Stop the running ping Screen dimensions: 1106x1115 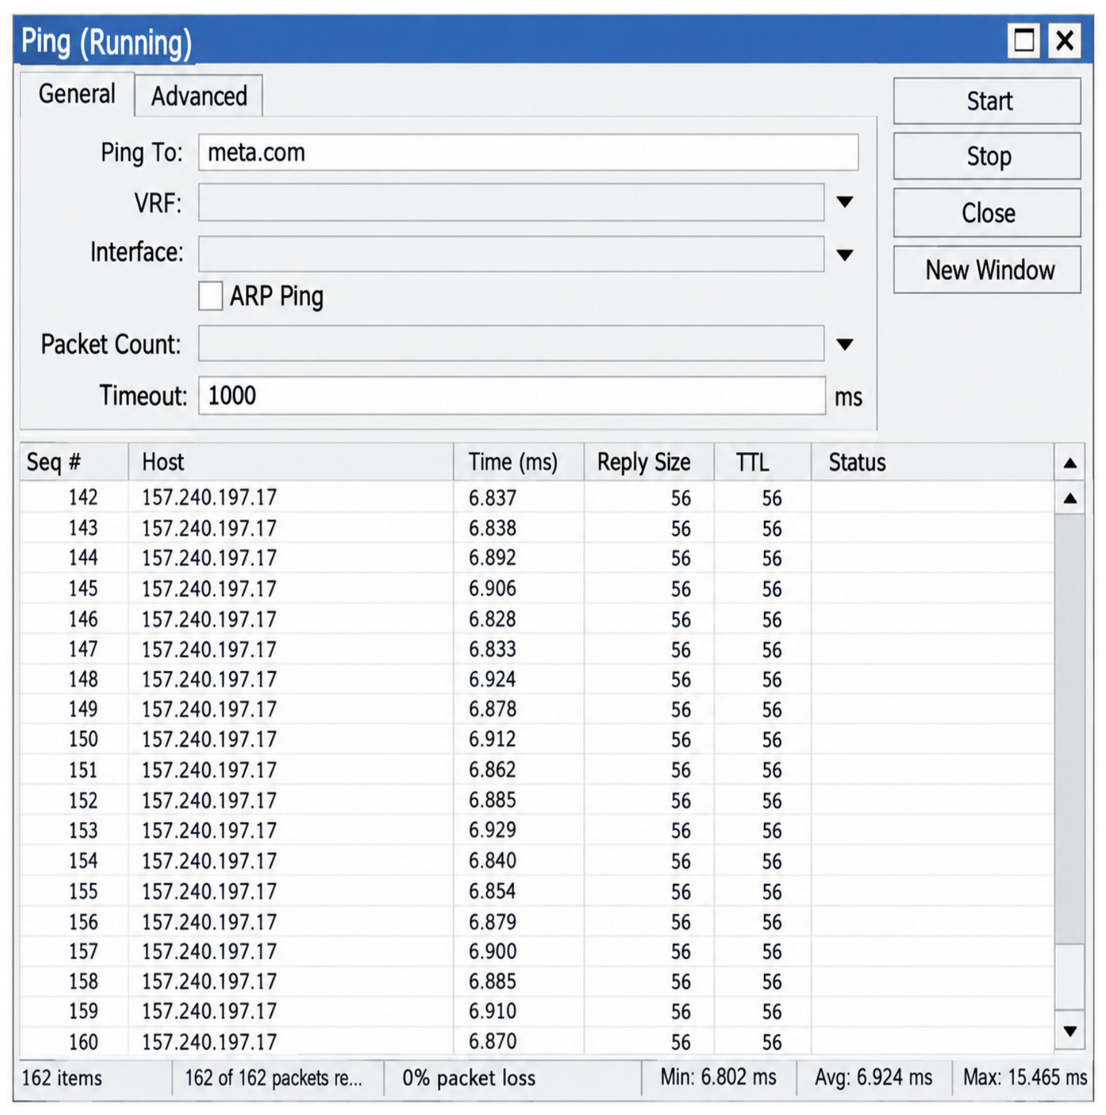click(987, 156)
